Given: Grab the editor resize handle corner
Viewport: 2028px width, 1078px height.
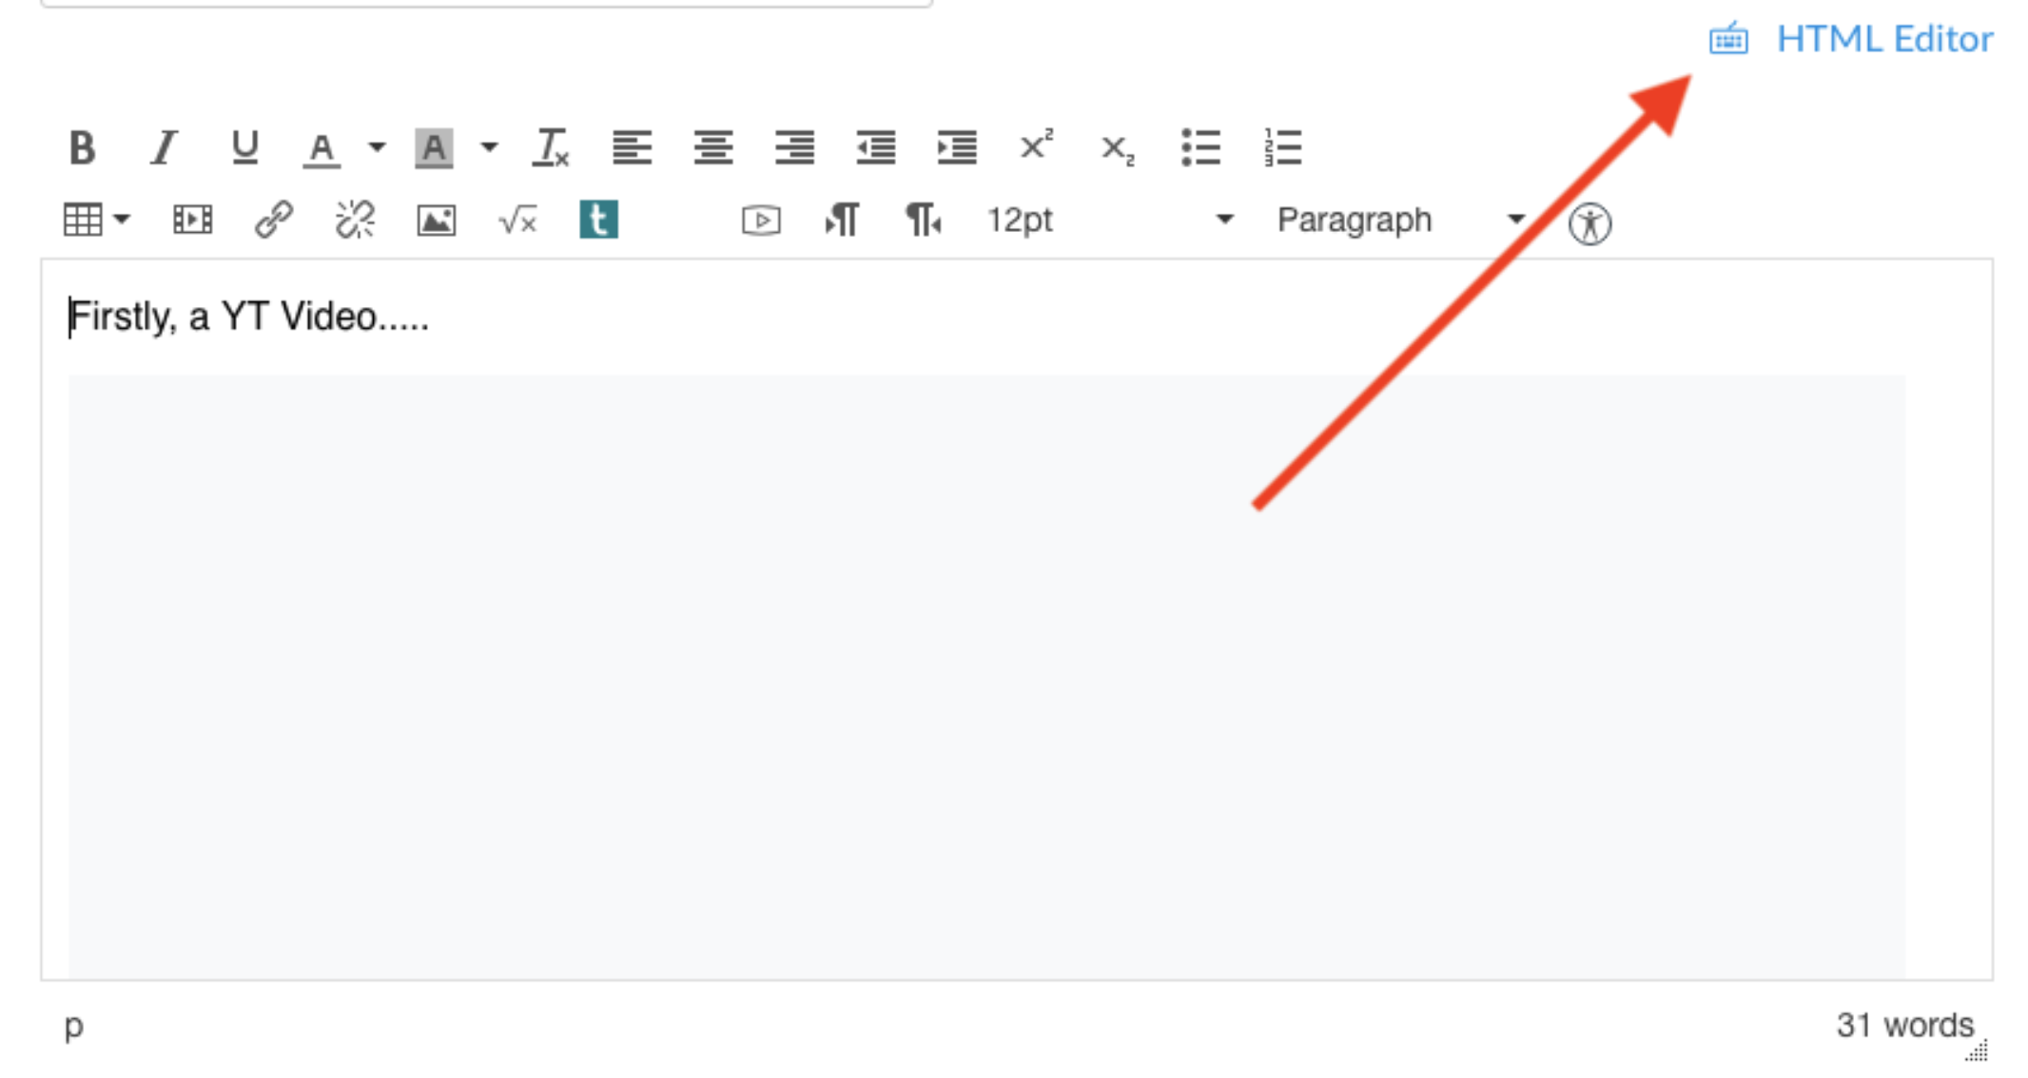Looking at the screenshot, I should coord(1979,1050).
